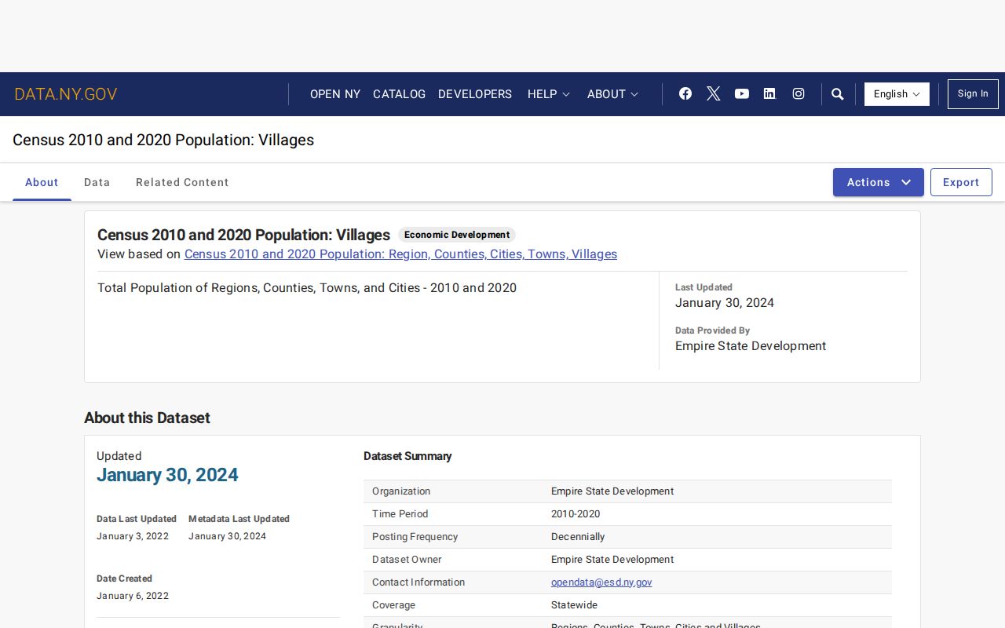Click the dataset description about Total Population
This screenshot has width=1005, height=628.
pos(307,288)
